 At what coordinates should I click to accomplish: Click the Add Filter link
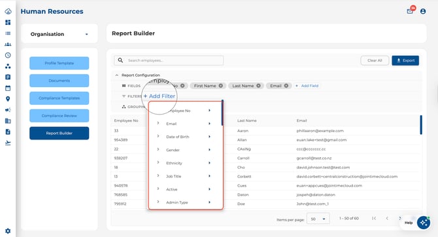click(160, 96)
